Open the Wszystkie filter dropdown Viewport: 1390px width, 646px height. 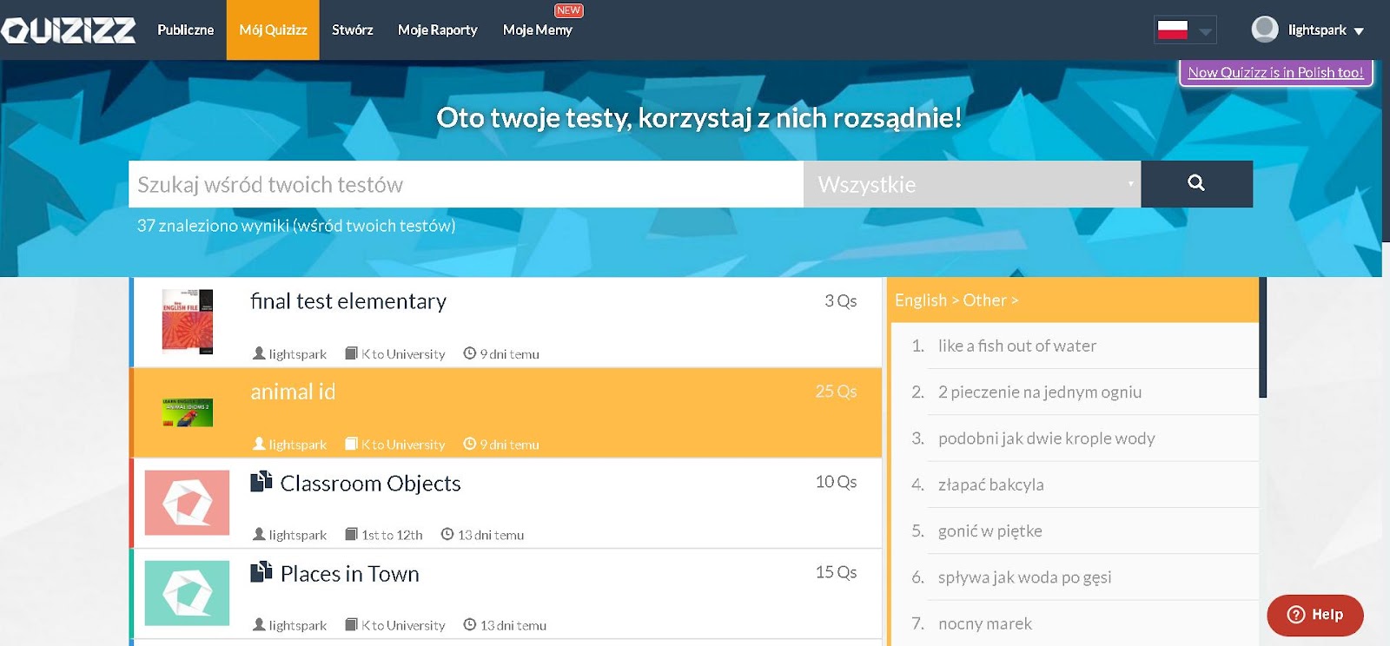972,184
